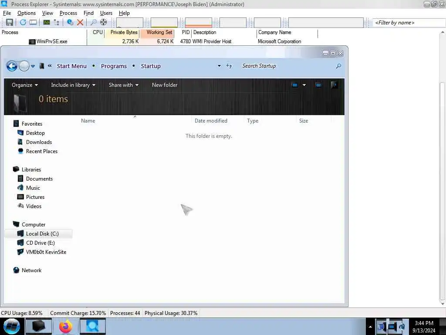Select Local Disk (C:) in navigation pane

[x=39, y=234]
